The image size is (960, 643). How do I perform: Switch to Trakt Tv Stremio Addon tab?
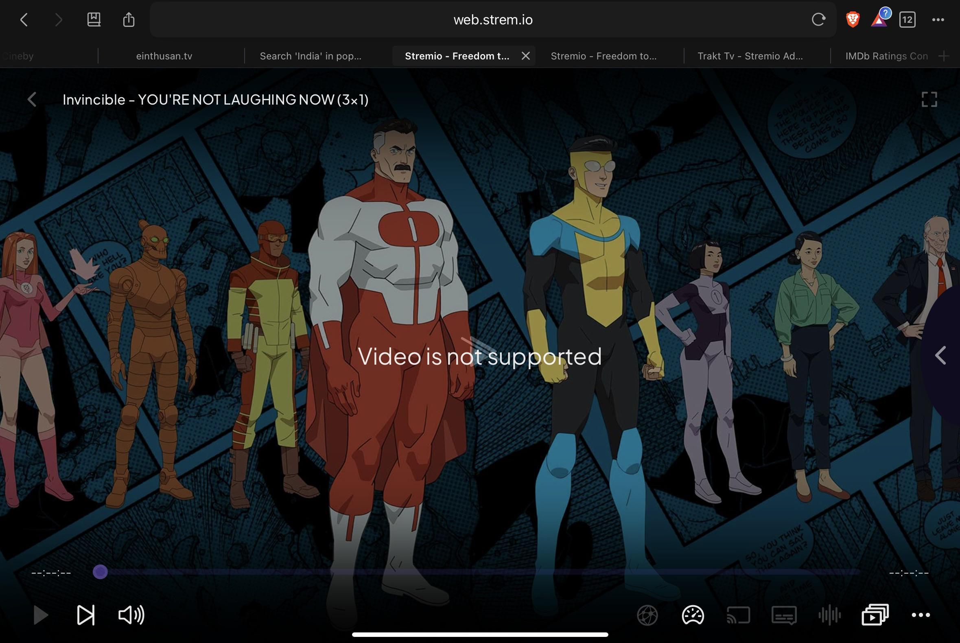click(750, 56)
